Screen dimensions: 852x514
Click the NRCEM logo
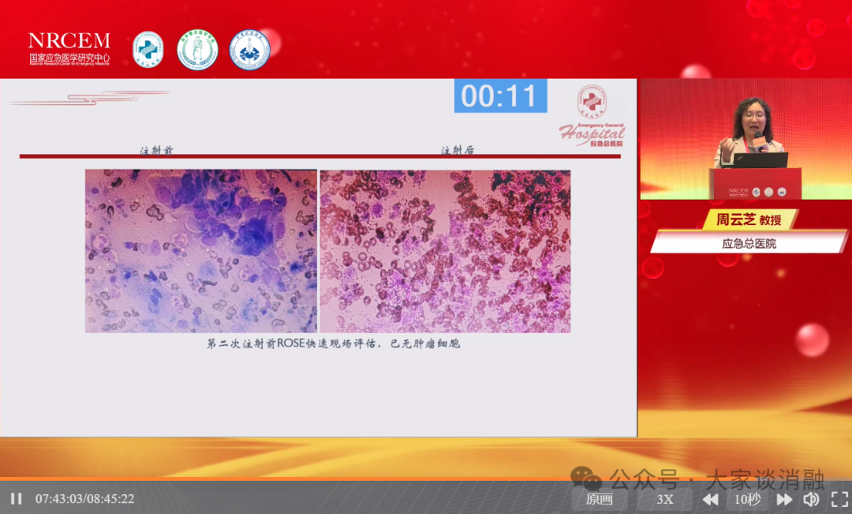[x=69, y=48]
